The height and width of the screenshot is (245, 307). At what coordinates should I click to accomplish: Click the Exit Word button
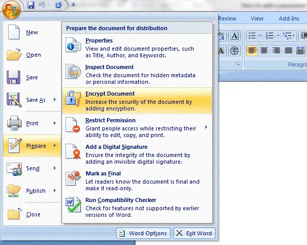[194, 233]
